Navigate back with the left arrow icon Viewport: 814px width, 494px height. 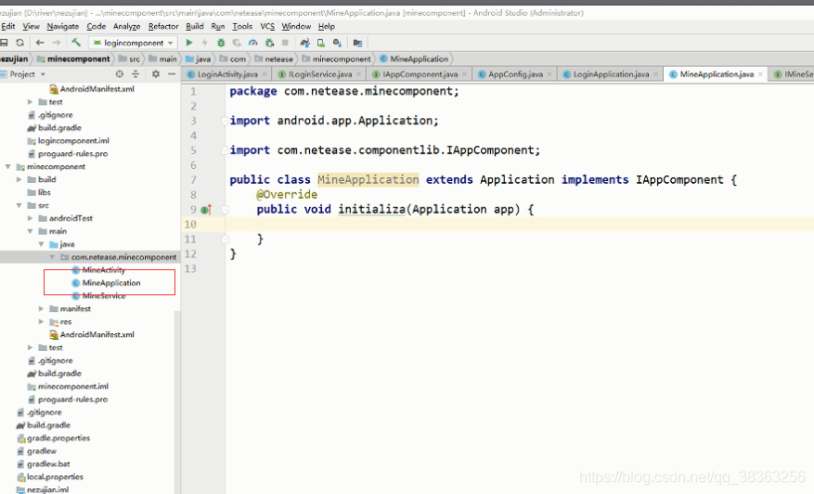[x=40, y=43]
